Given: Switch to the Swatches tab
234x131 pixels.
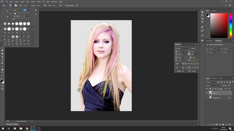Looking at the screenshot, I should coord(214,11).
